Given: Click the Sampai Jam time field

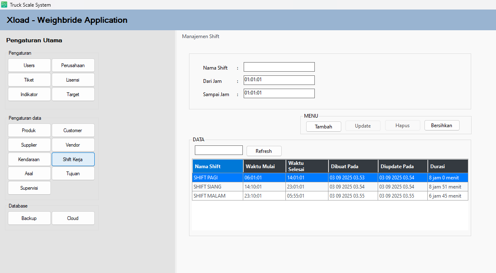Looking at the screenshot, I should pos(279,94).
